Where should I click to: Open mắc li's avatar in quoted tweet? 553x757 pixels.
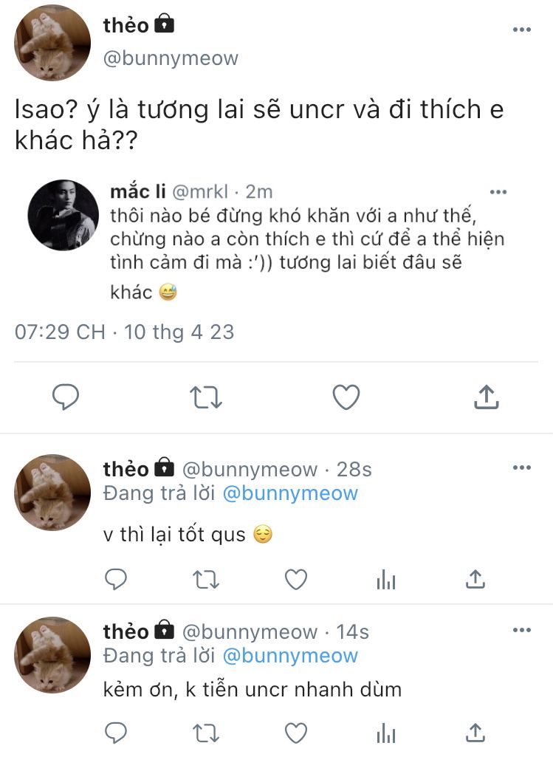click(x=63, y=214)
